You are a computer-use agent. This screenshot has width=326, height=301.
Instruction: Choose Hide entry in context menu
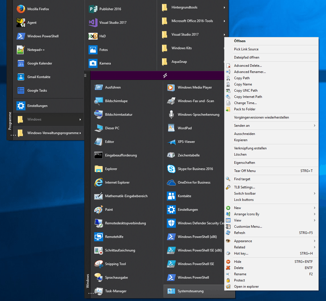tap(271, 261)
